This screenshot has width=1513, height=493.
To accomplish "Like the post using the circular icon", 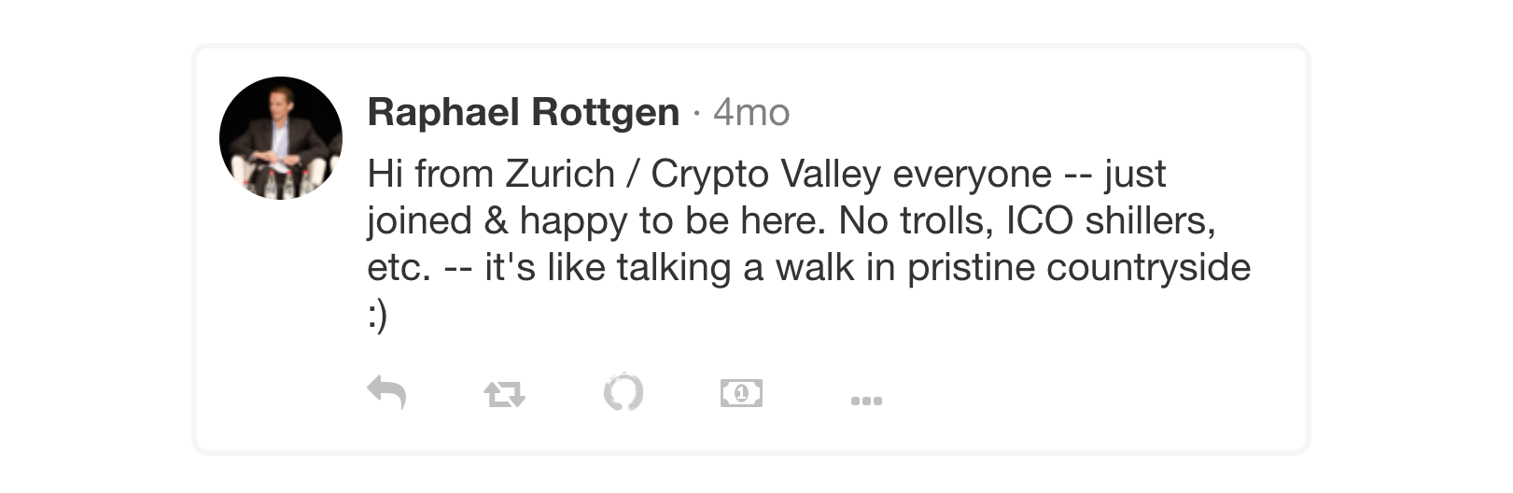I will (623, 392).
